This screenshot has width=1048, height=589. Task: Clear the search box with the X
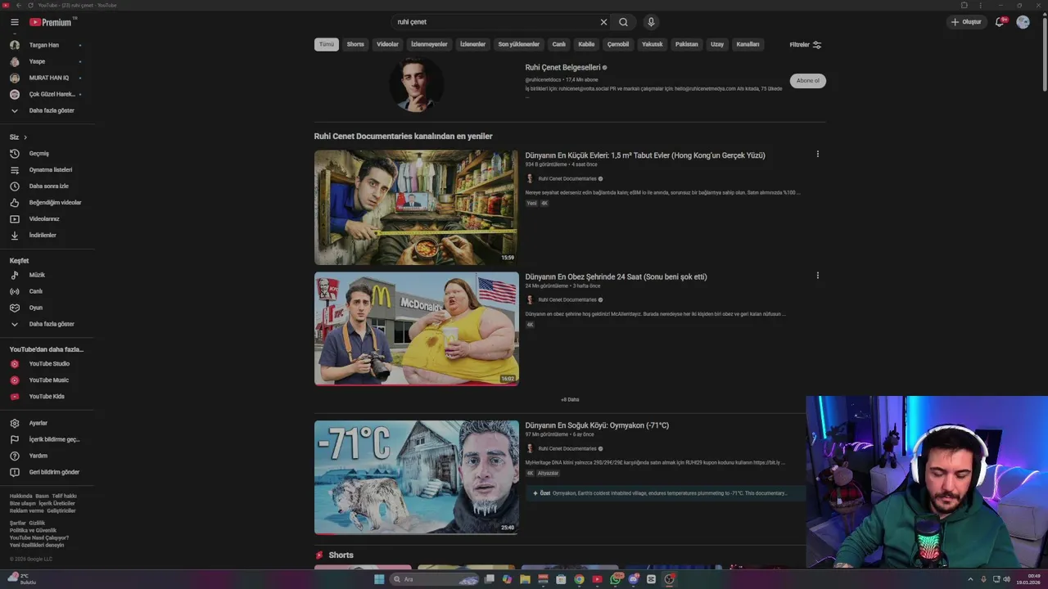click(x=603, y=22)
